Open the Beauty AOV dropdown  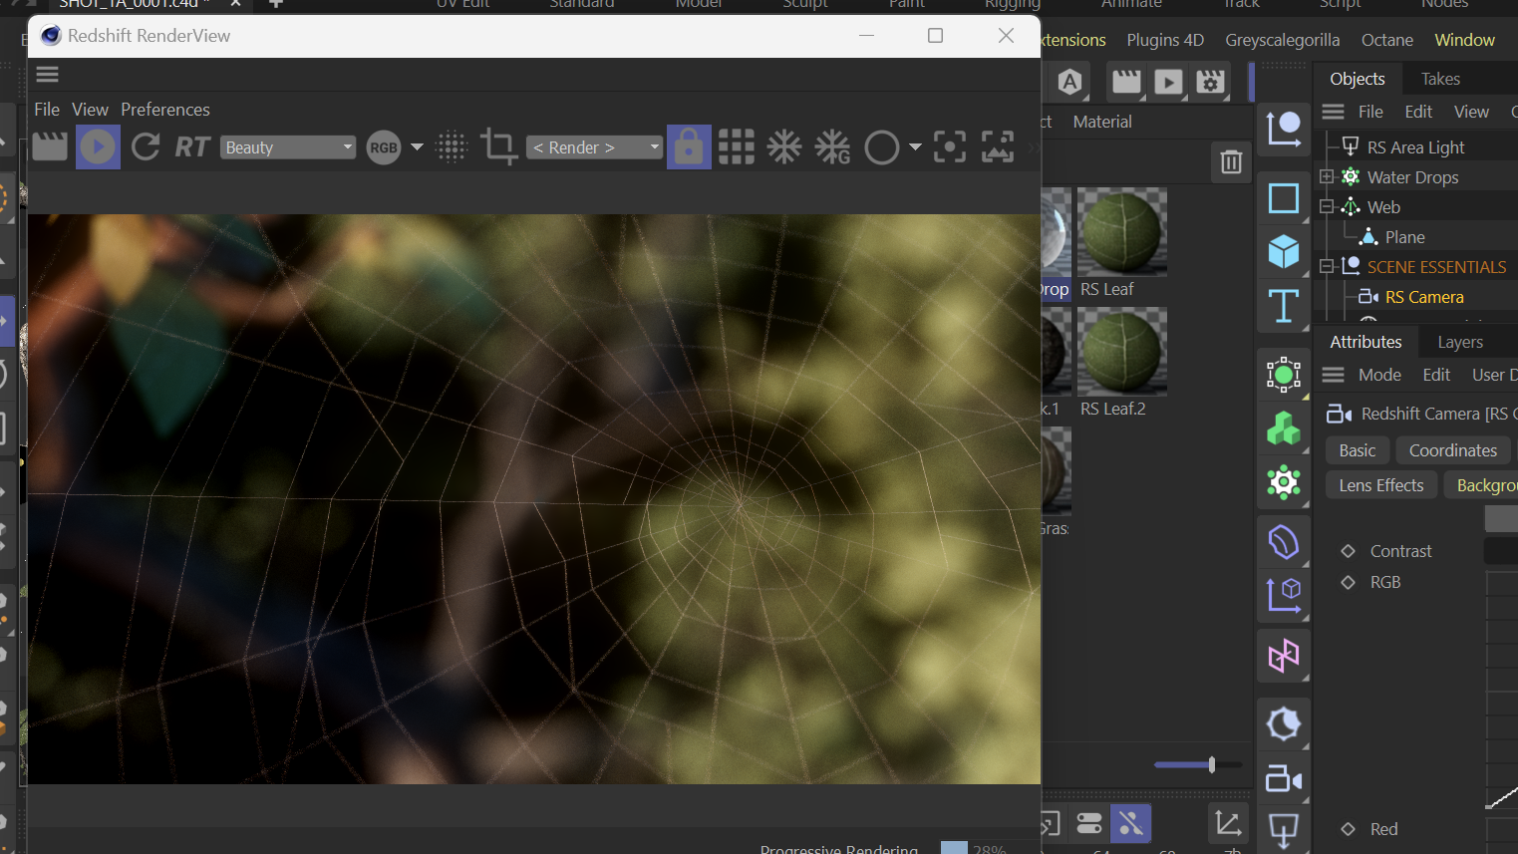pyautogui.click(x=288, y=147)
